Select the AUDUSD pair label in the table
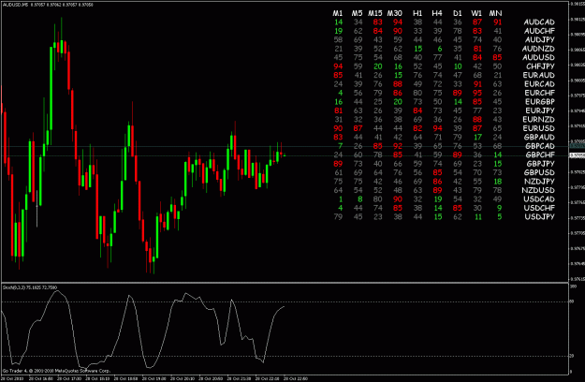 click(538, 58)
